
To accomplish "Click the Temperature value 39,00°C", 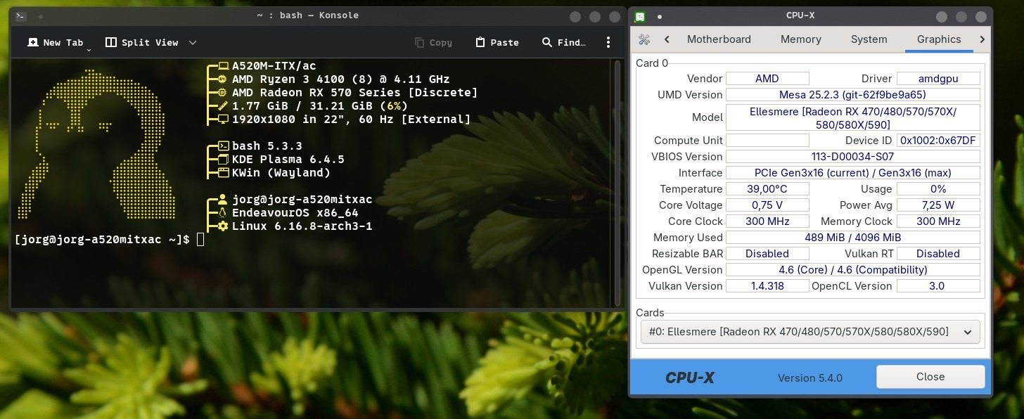I will (767, 189).
